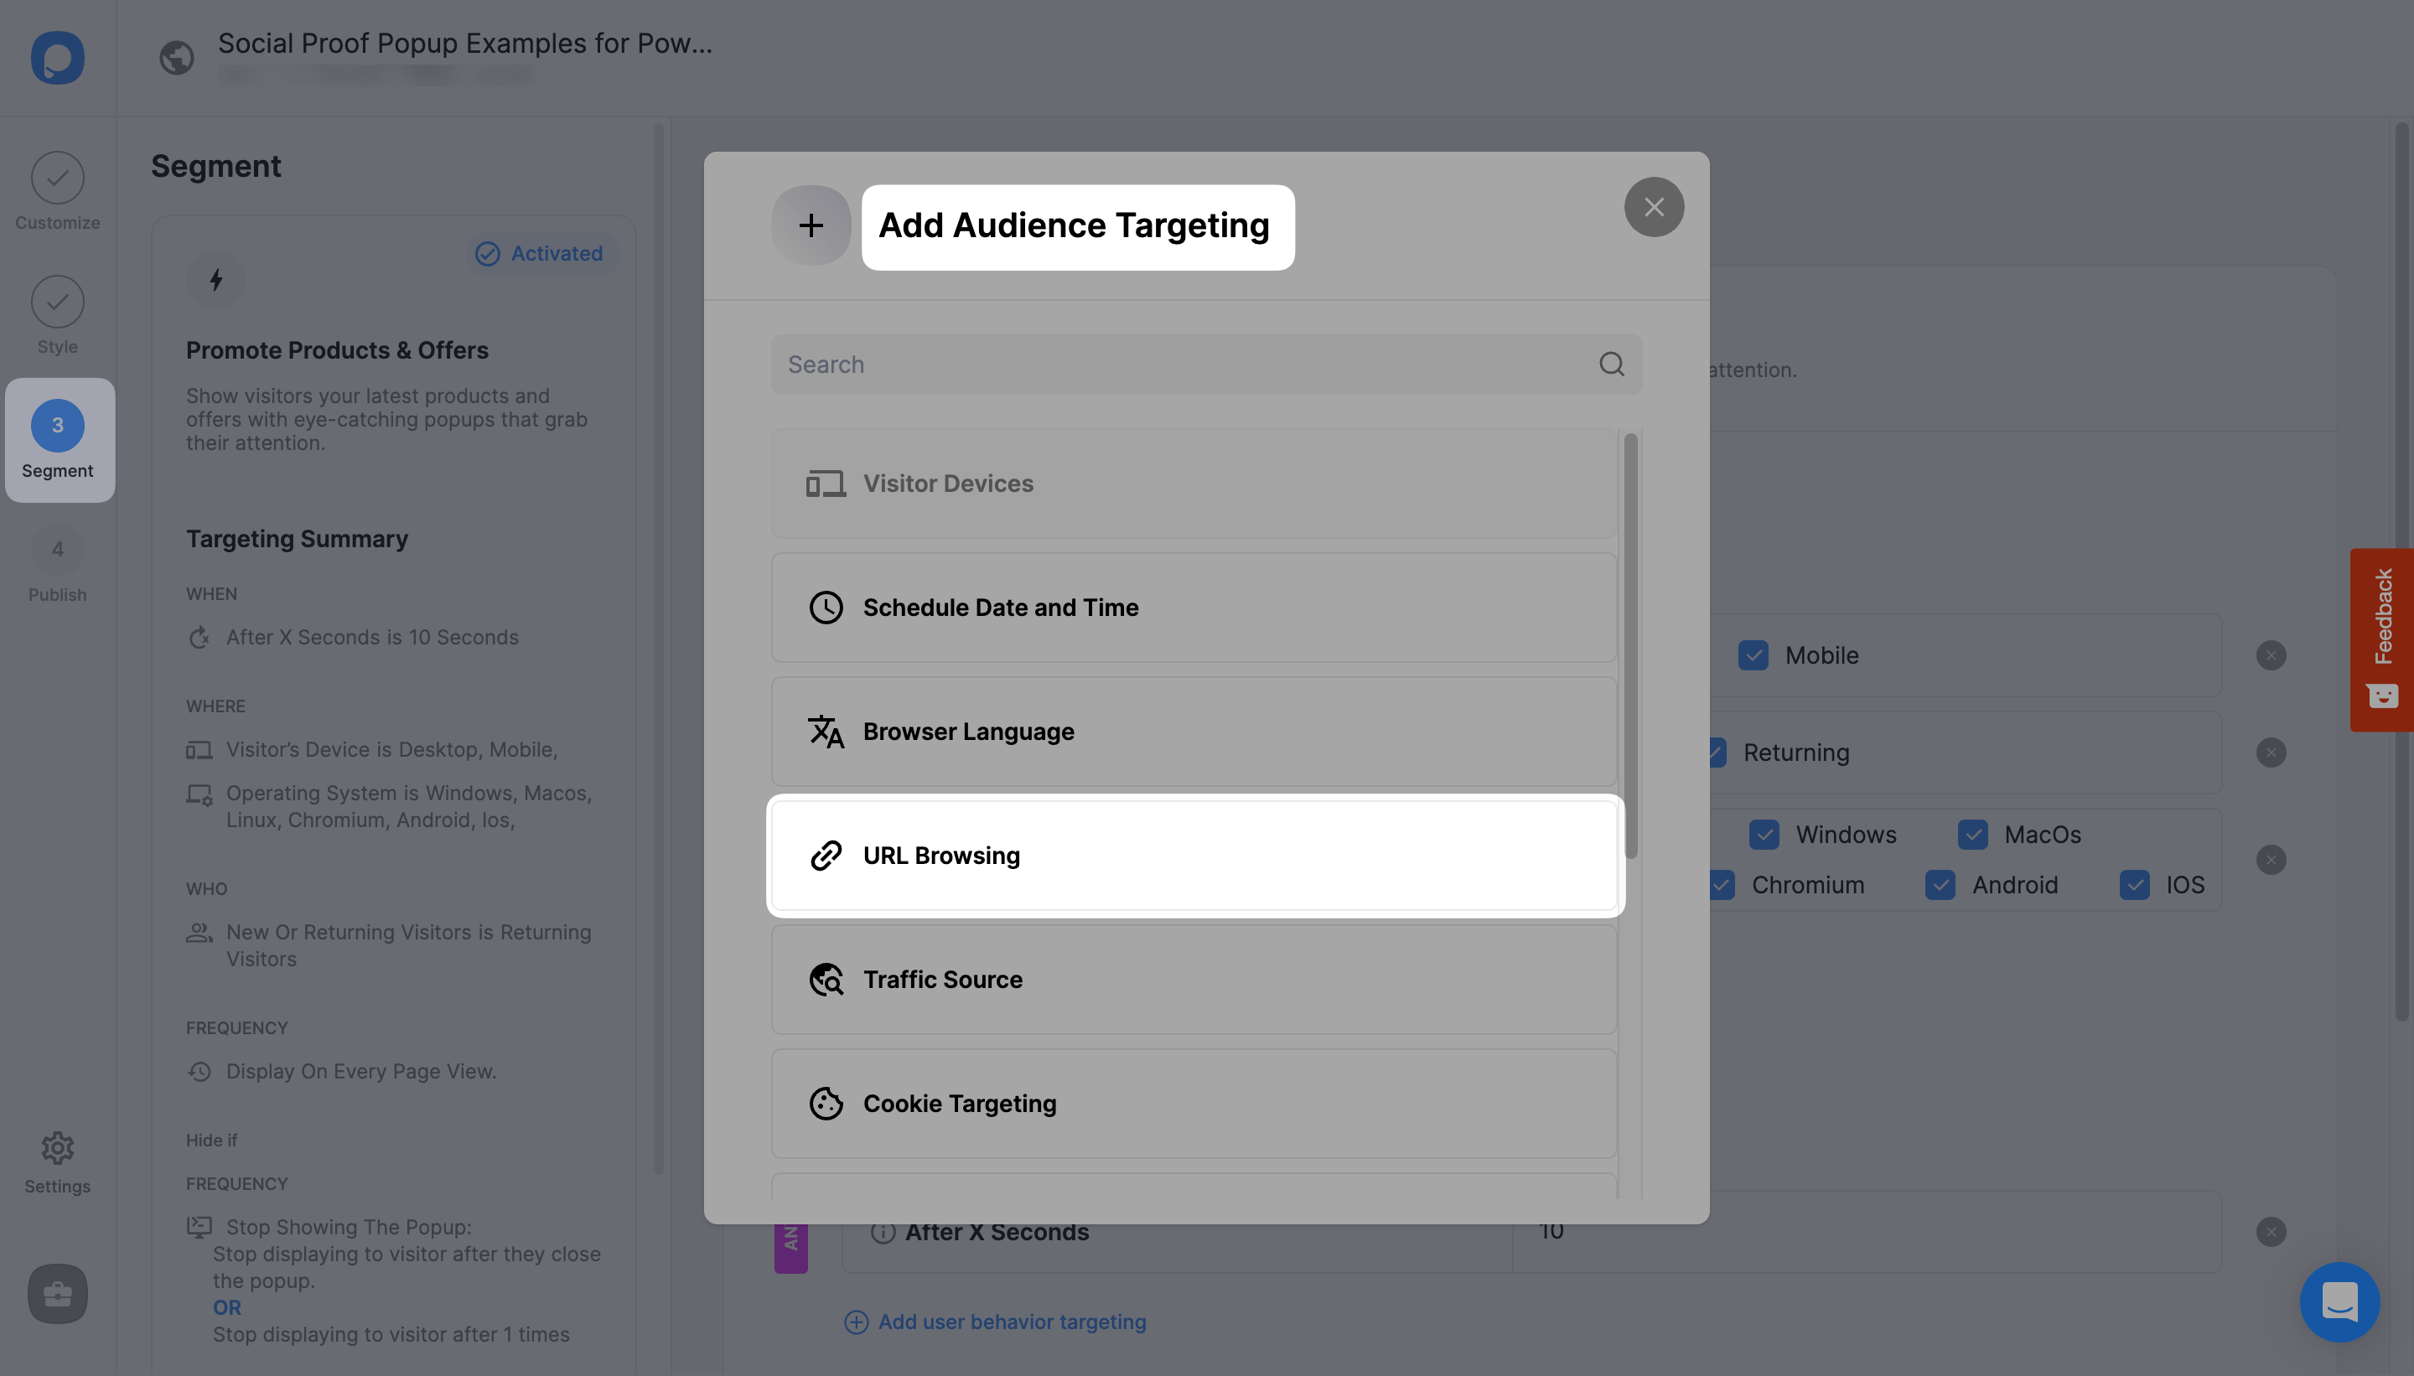This screenshot has width=2414, height=1376.
Task: Choose URL Browsing targeting
Action: [x=1194, y=856]
